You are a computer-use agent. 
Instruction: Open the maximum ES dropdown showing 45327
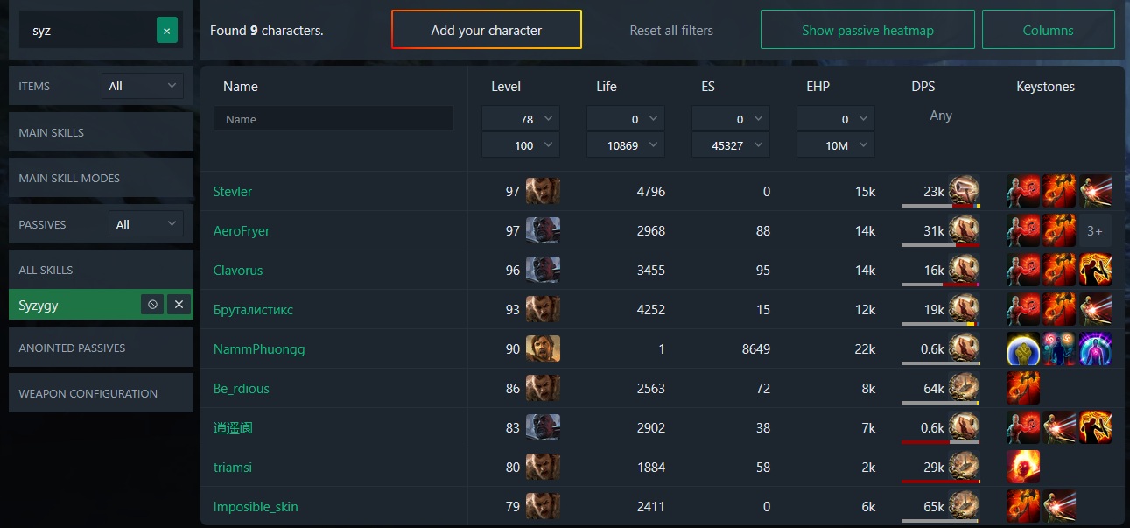click(731, 145)
